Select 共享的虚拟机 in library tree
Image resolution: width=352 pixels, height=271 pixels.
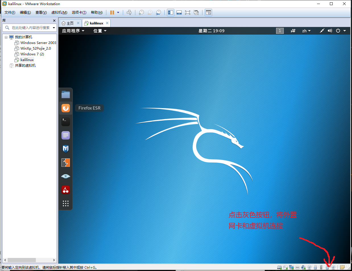click(25, 66)
